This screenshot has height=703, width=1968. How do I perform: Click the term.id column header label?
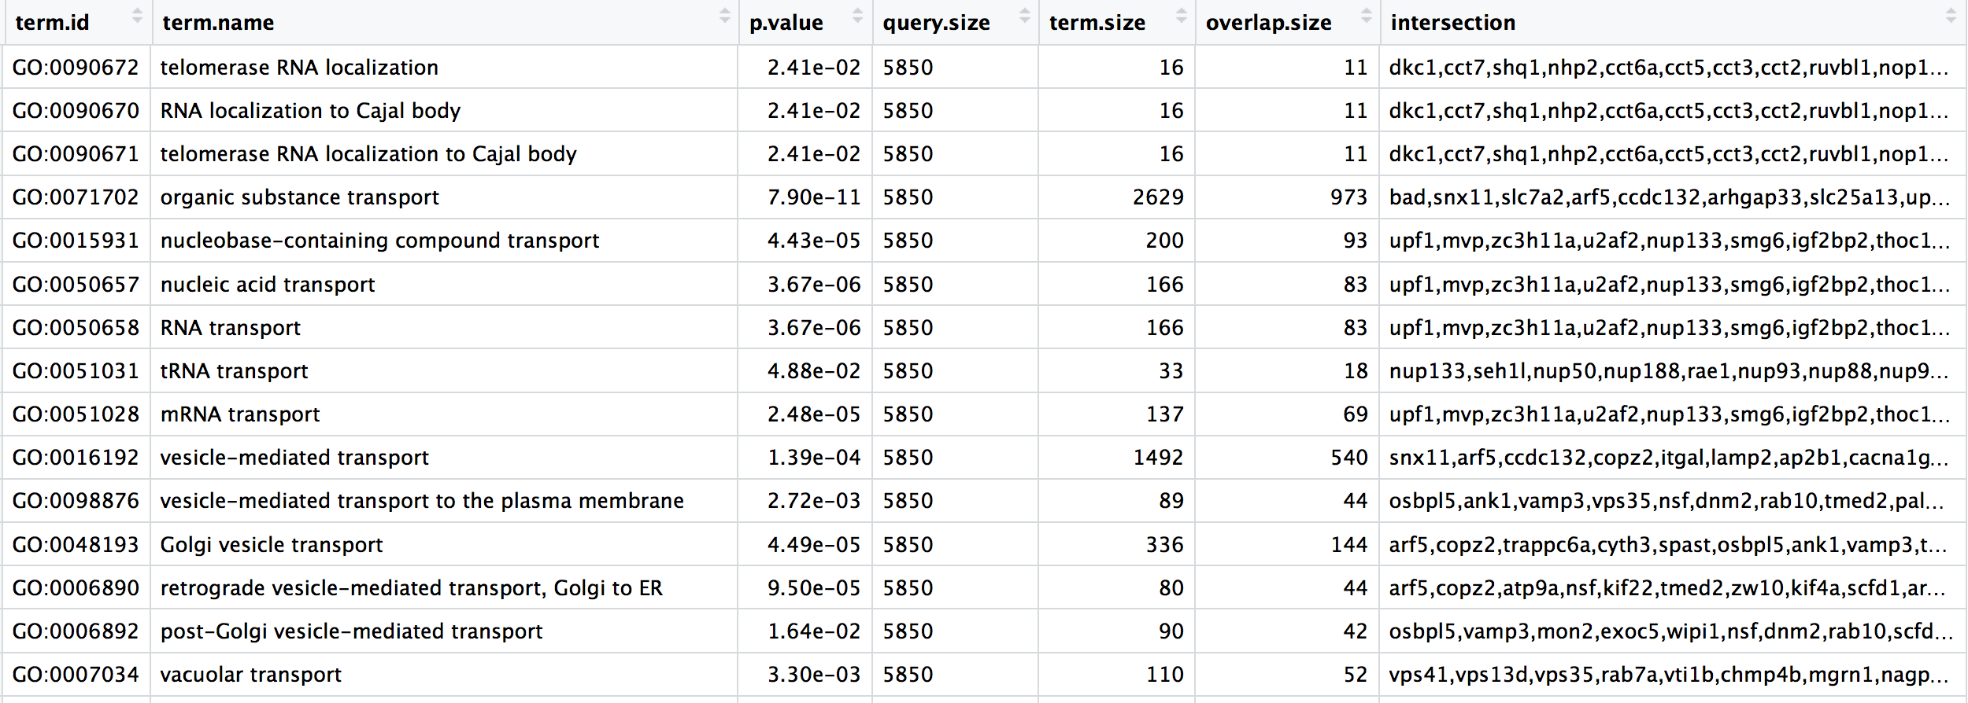(52, 23)
